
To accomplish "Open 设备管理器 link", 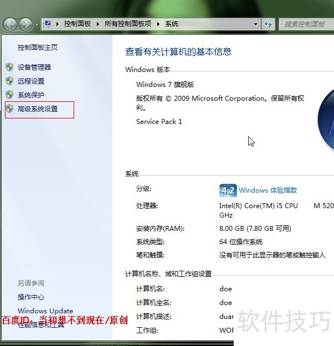I will [x=34, y=67].
